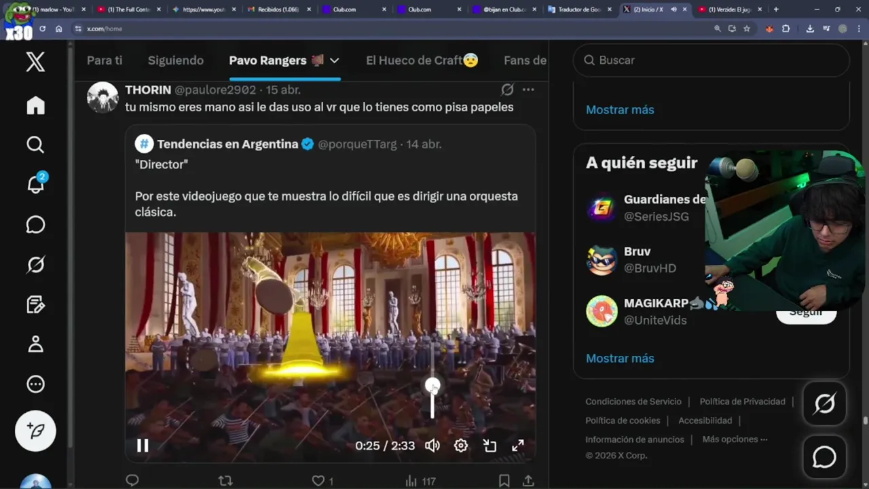869x489 pixels.
Task: Open floating messages chat button
Action: click(x=824, y=457)
